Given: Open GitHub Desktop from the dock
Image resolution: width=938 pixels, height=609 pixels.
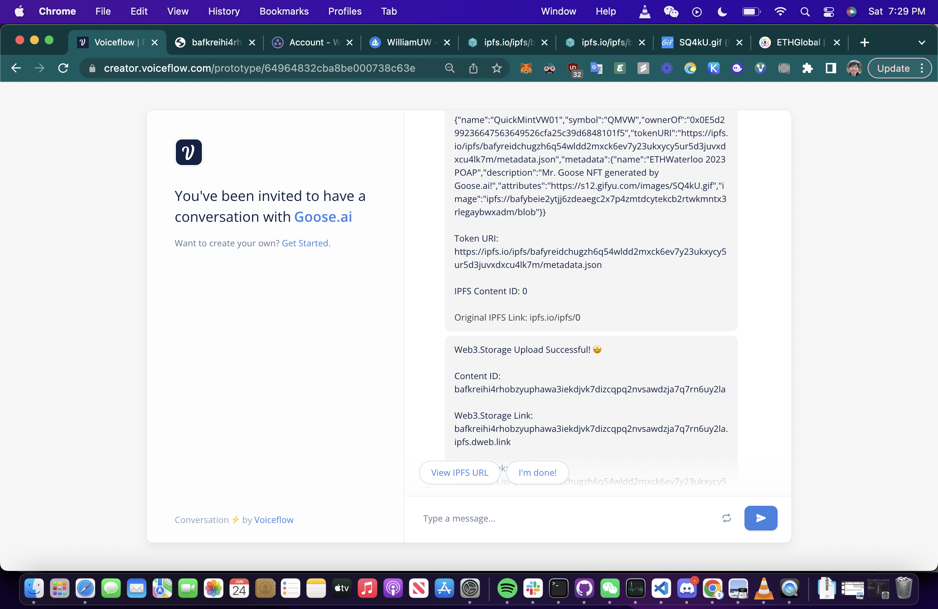Looking at the screenshot, I should tap(584, 588).
